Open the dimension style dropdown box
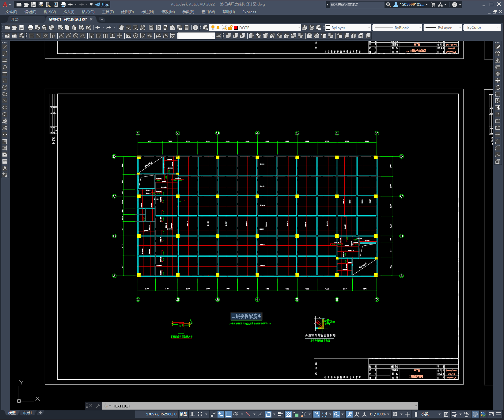504x420 pixels. tap(196, 36)
